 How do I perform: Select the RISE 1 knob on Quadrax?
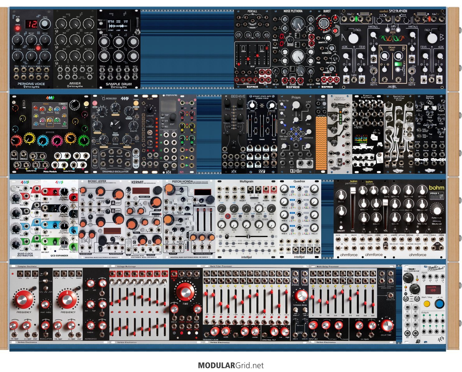tap(284, 189)
